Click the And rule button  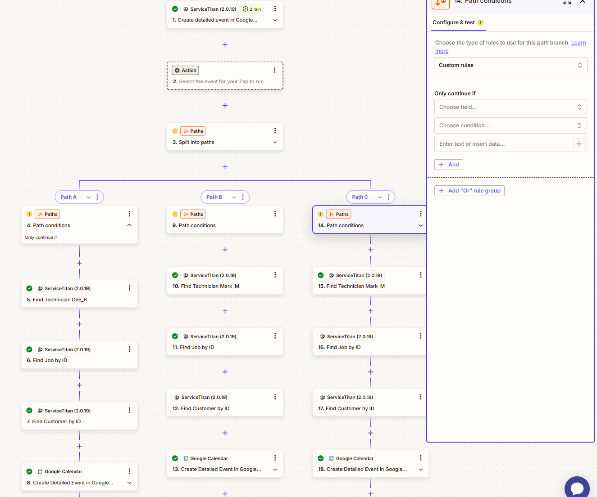[449, 165]
